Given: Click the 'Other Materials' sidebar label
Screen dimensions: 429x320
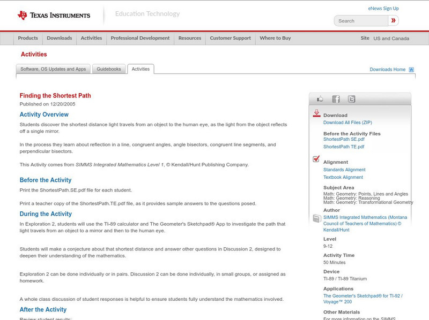Looking at the screenshot, I should [342, 312].
